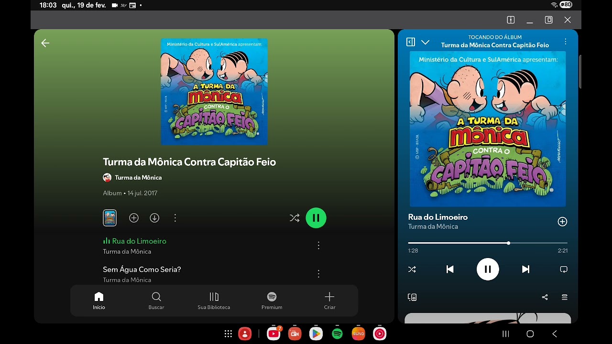Screen dimensions: 612x344
Task: Tap the system Back navigation button
Action: [x=555, y=334]
